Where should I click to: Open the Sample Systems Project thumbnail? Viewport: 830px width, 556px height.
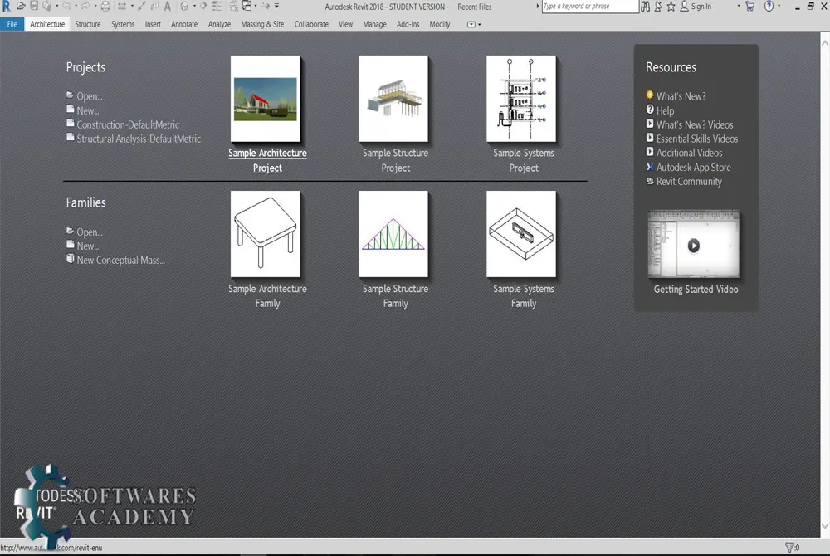pos(521,99)
